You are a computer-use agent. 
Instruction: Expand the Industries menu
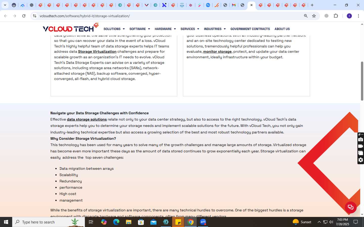[x=215, y=29]
